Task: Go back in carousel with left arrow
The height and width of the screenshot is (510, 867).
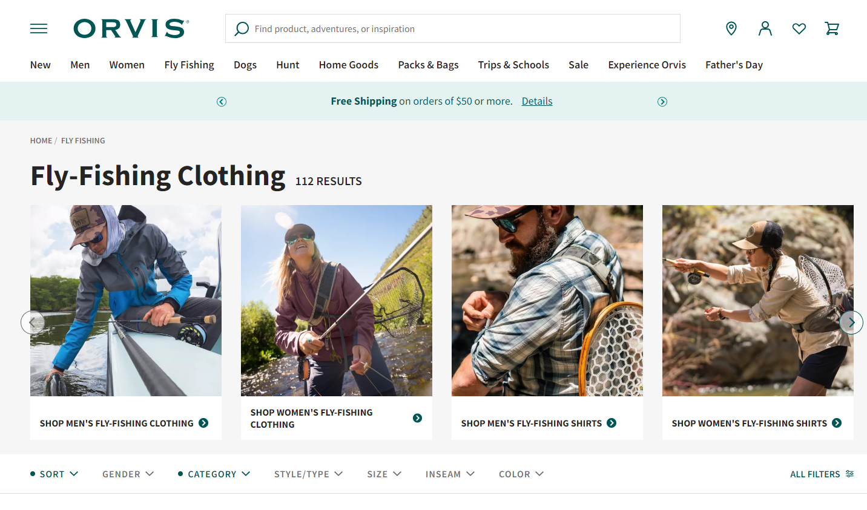Action: tap(33, 322)
